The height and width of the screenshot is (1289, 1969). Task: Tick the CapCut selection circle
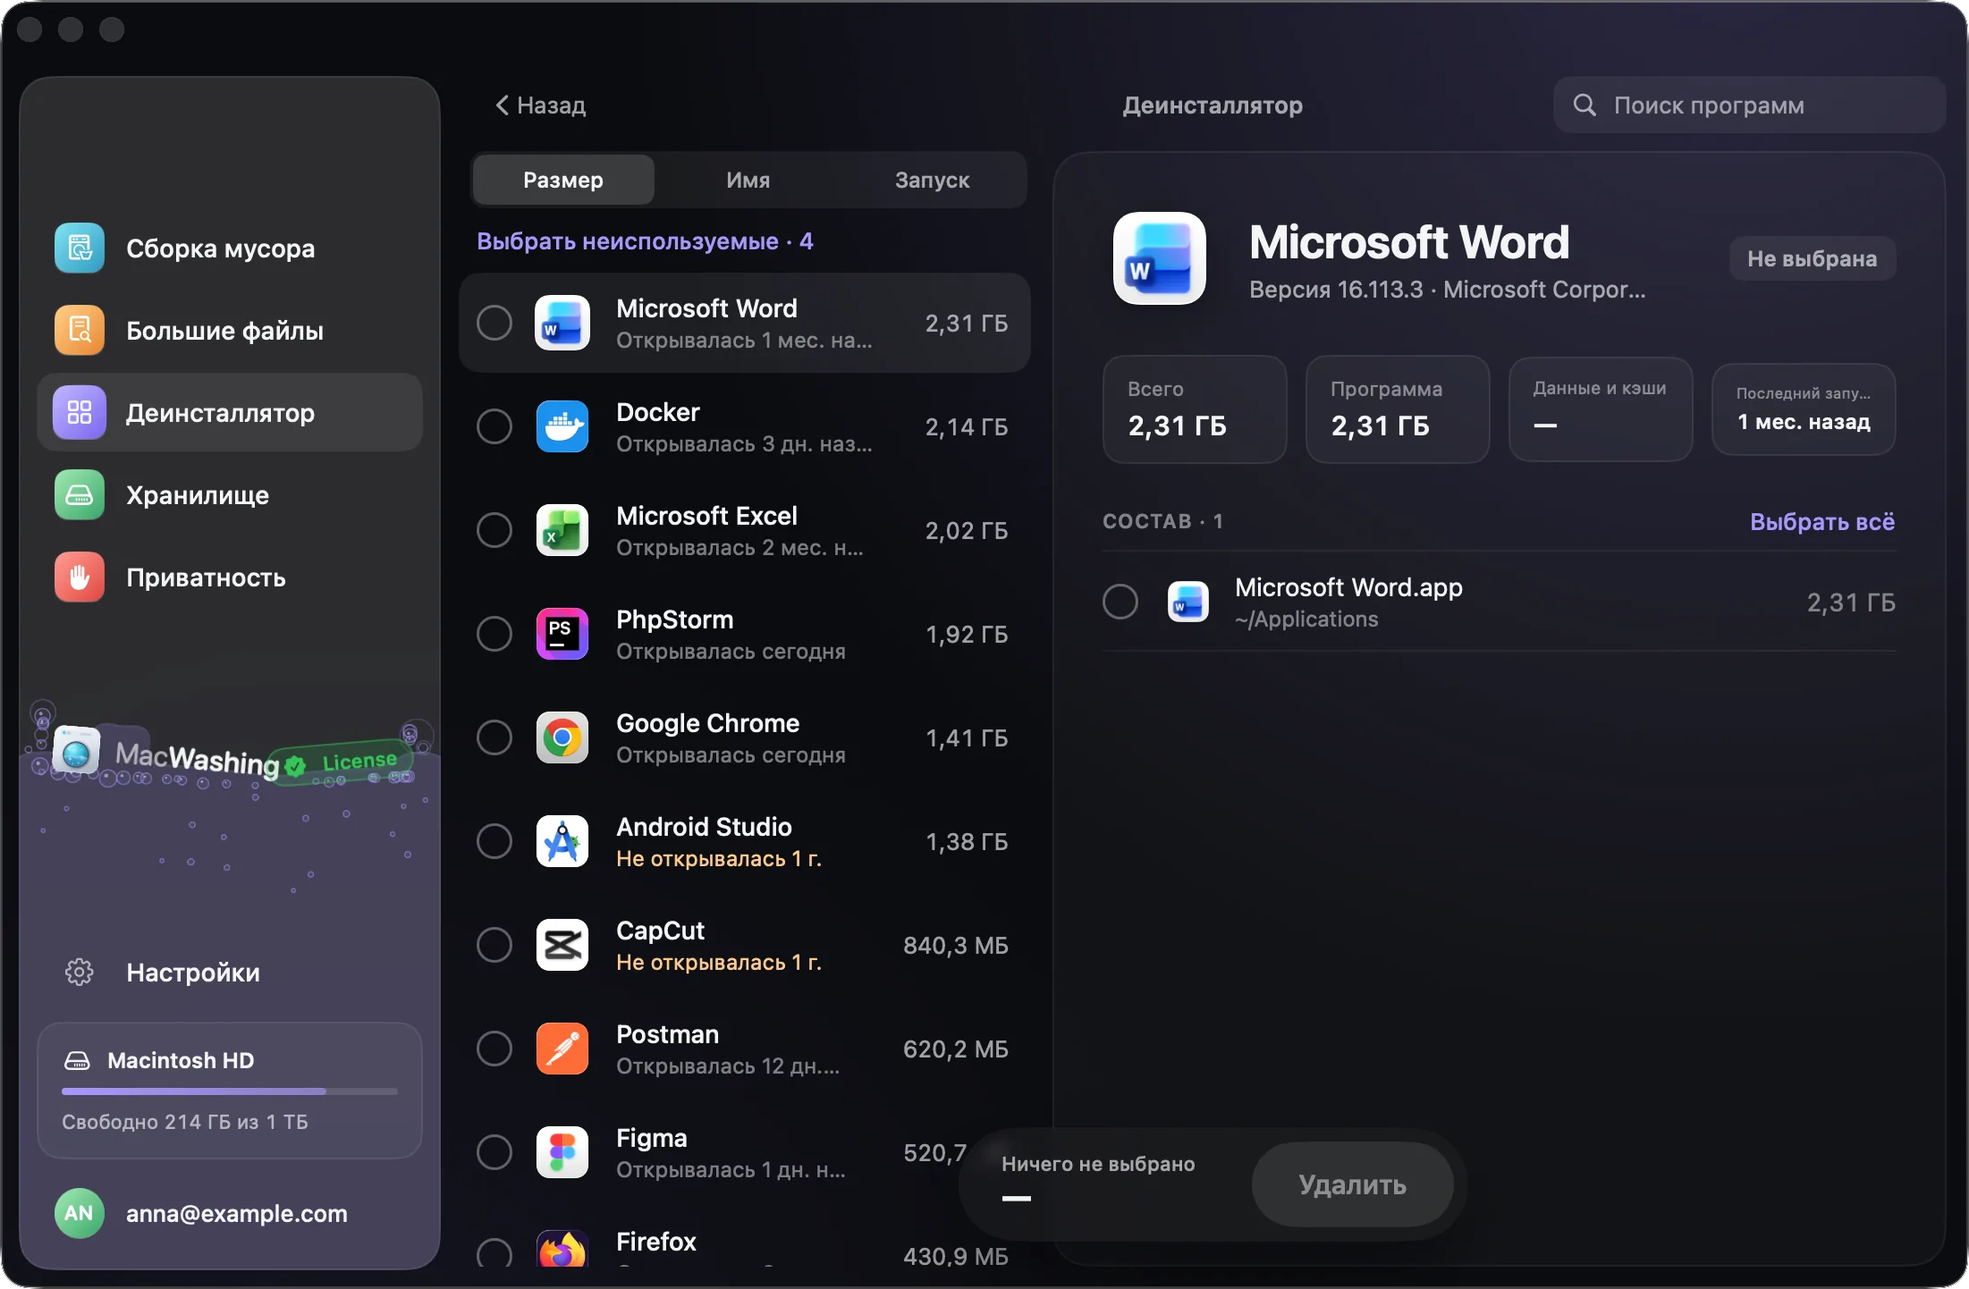(x=494, y=945)
